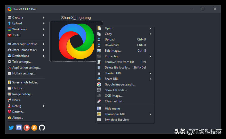Click the blue Upload arrow icon in sidebar
This screenshot has width=226, height=139.
[x=10, y=24]
